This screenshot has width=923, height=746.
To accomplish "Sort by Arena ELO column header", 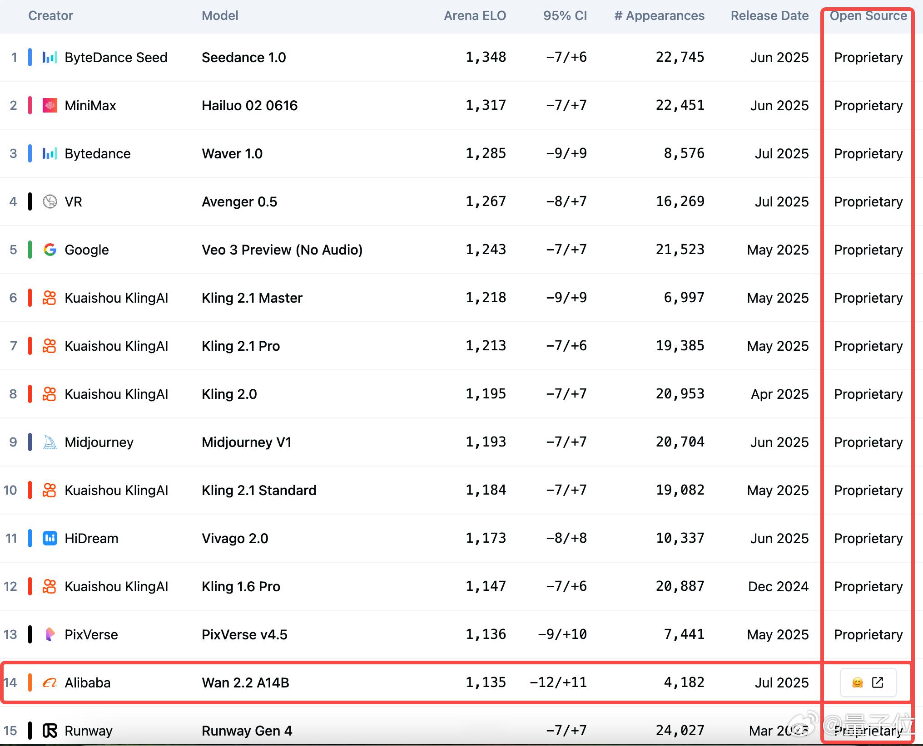I will coord(475,16).
